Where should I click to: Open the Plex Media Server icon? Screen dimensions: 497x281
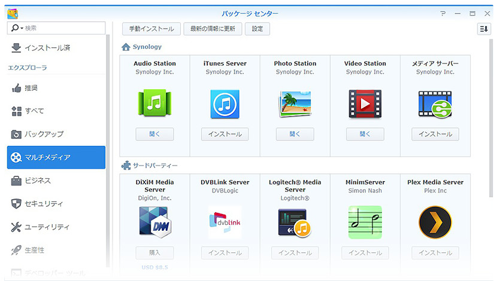tap(435, 222)
